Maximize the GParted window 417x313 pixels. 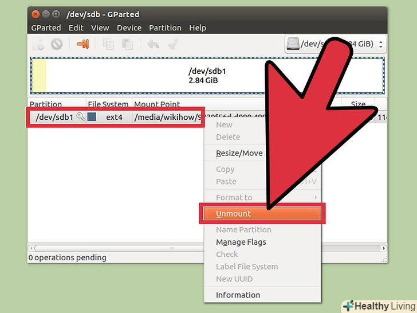click(56, 14)
